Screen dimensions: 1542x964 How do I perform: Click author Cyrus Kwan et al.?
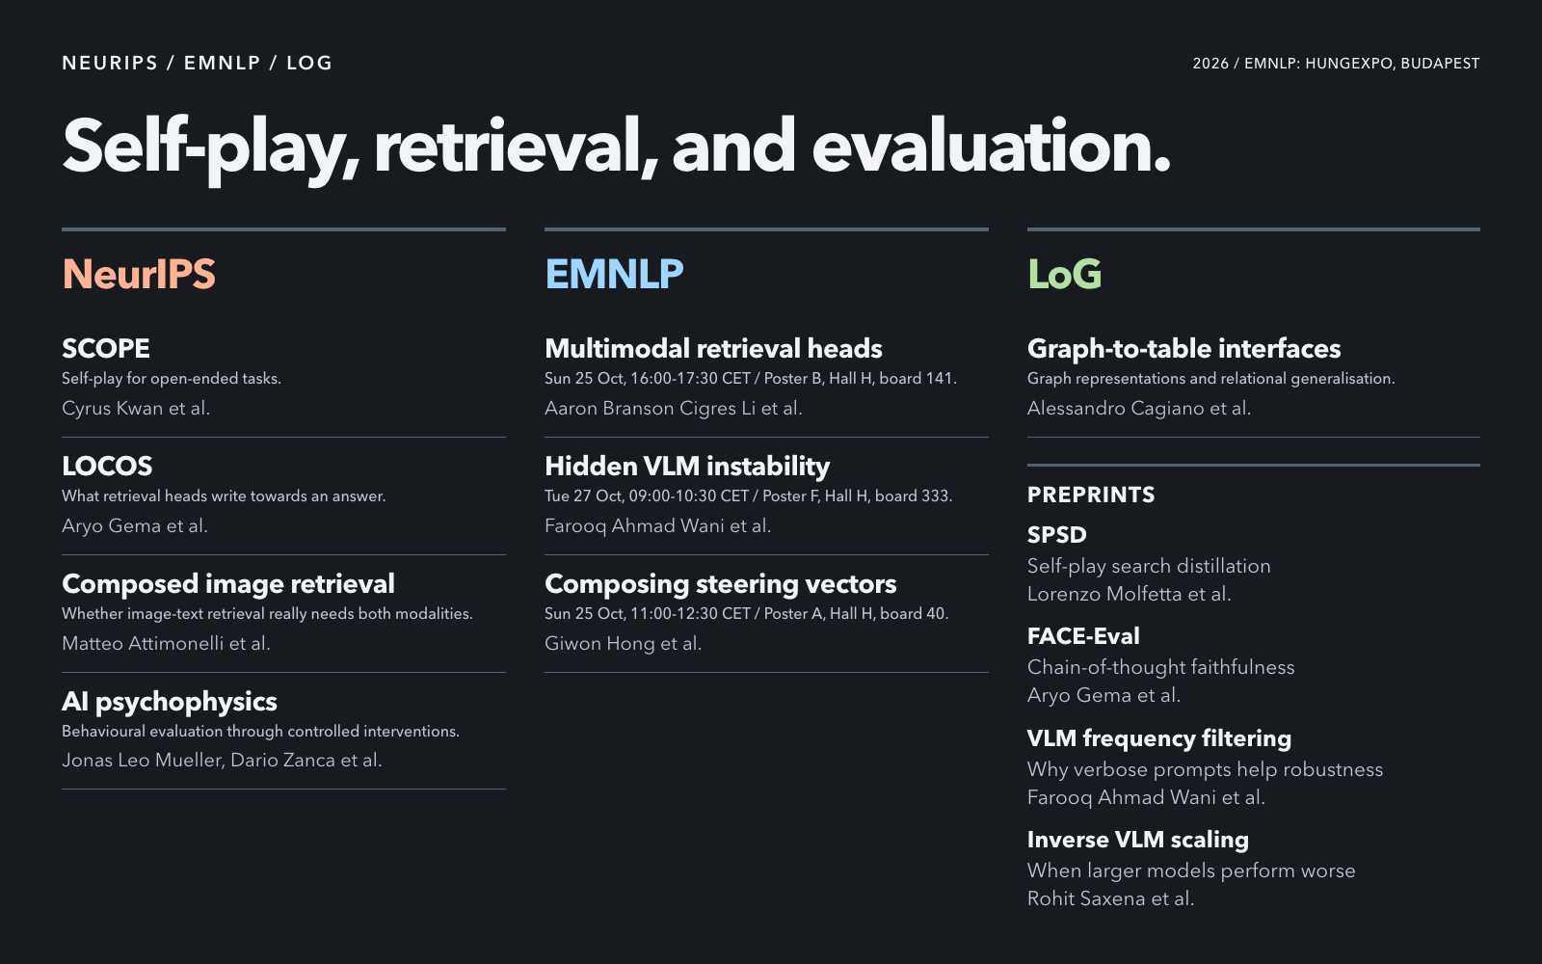[x=136, y=408]
